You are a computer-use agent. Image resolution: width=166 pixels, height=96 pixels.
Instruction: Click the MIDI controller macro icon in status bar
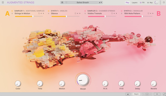[128, 94]
